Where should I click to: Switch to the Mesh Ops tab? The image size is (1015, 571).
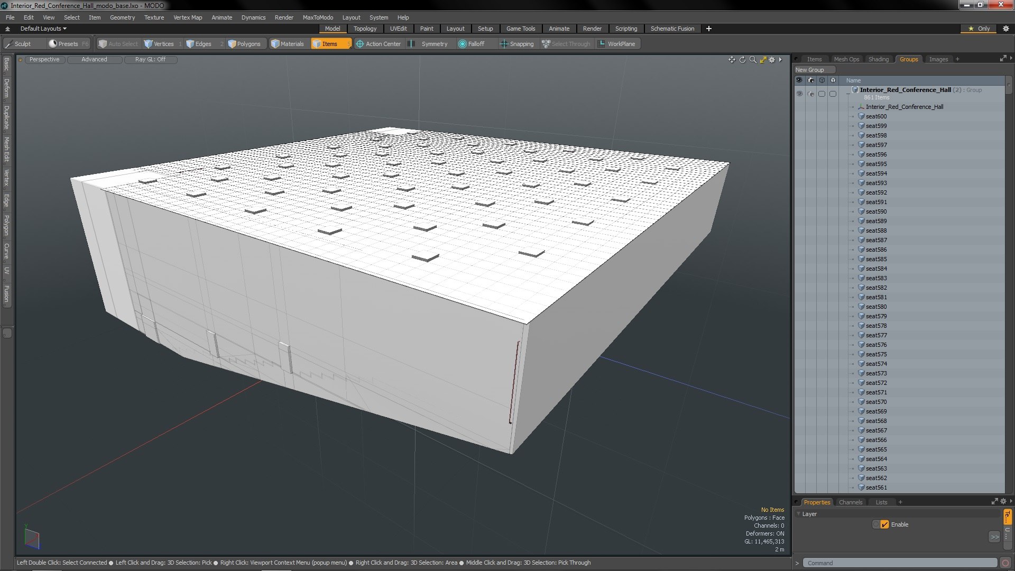pyautogui.click(x=846, y=59)
